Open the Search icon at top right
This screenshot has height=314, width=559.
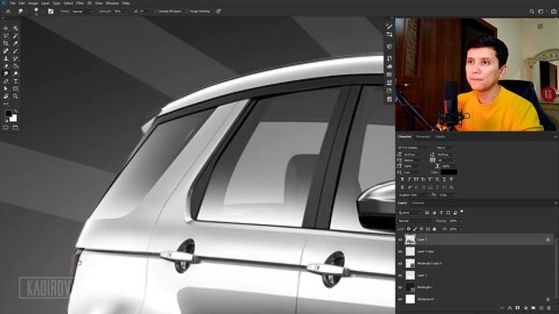532,11
